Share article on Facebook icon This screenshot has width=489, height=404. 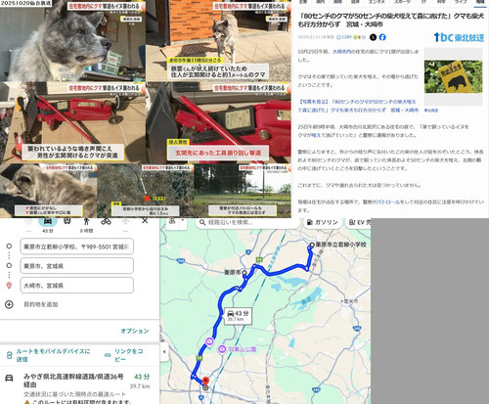point(382,37)
